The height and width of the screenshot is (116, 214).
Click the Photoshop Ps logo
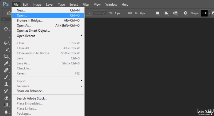6,4
